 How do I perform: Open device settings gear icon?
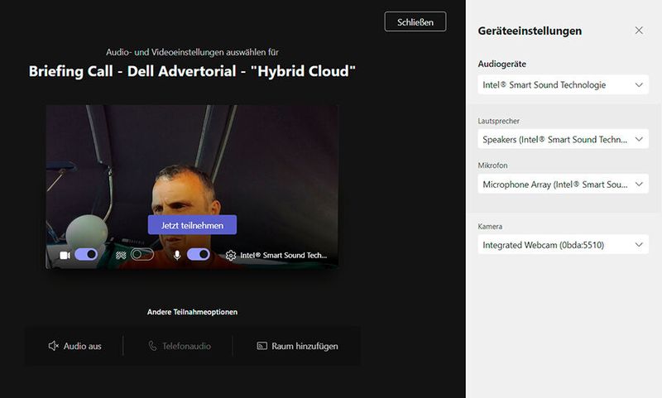(231, 256)
